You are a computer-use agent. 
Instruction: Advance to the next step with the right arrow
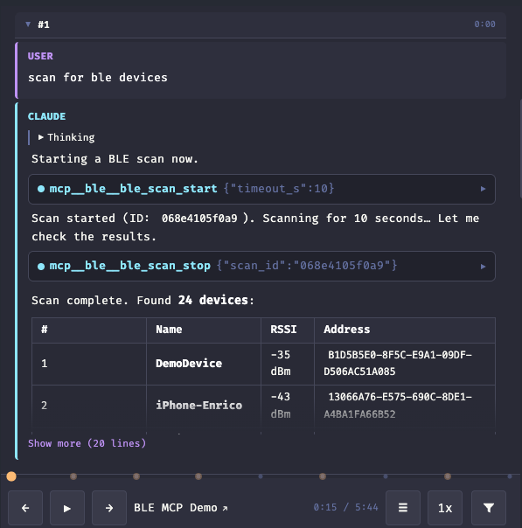tap(109, 508)
